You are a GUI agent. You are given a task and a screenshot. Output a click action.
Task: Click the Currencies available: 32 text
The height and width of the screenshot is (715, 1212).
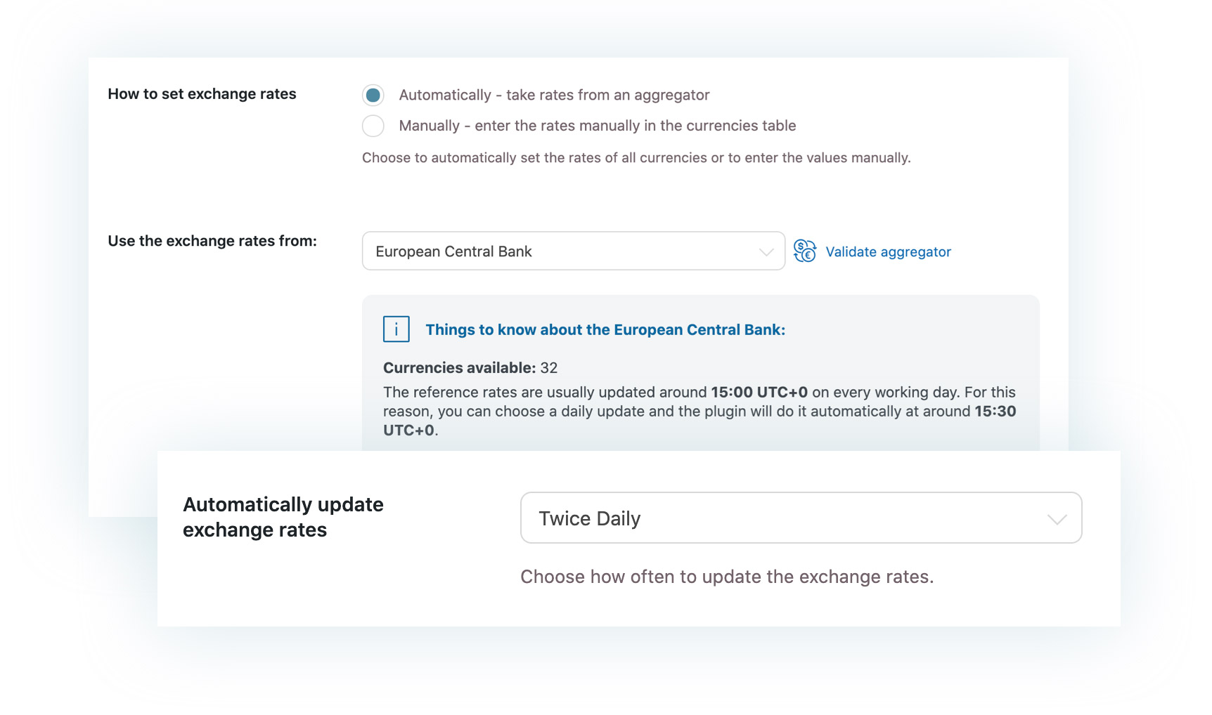click(470, 368)
